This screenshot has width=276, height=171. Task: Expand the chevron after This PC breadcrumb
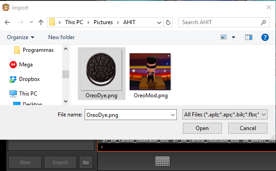[88, 22]
